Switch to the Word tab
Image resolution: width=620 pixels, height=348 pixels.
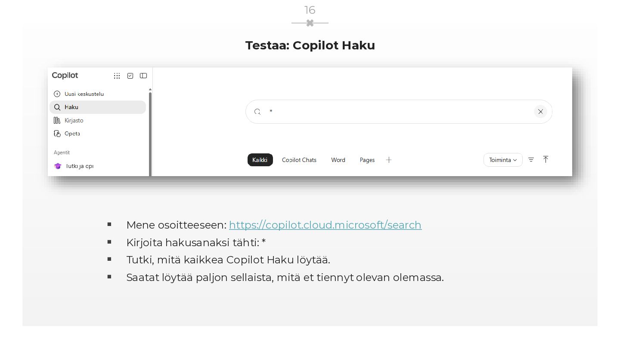[x=338, y=160]
